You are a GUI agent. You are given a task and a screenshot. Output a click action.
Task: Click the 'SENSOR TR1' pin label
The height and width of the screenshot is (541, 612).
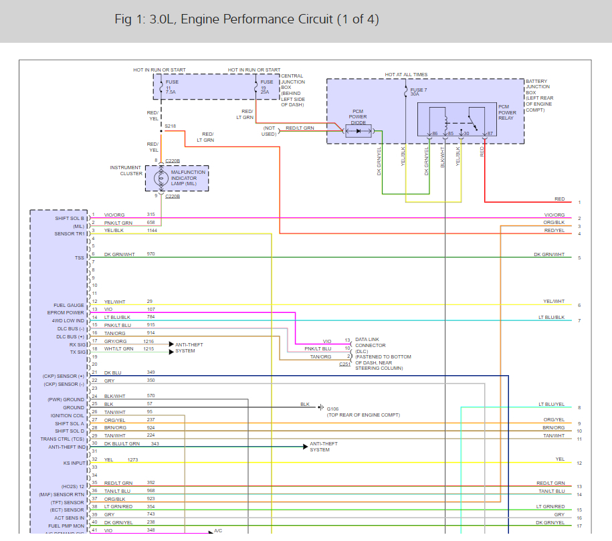[x=70, y=234]
